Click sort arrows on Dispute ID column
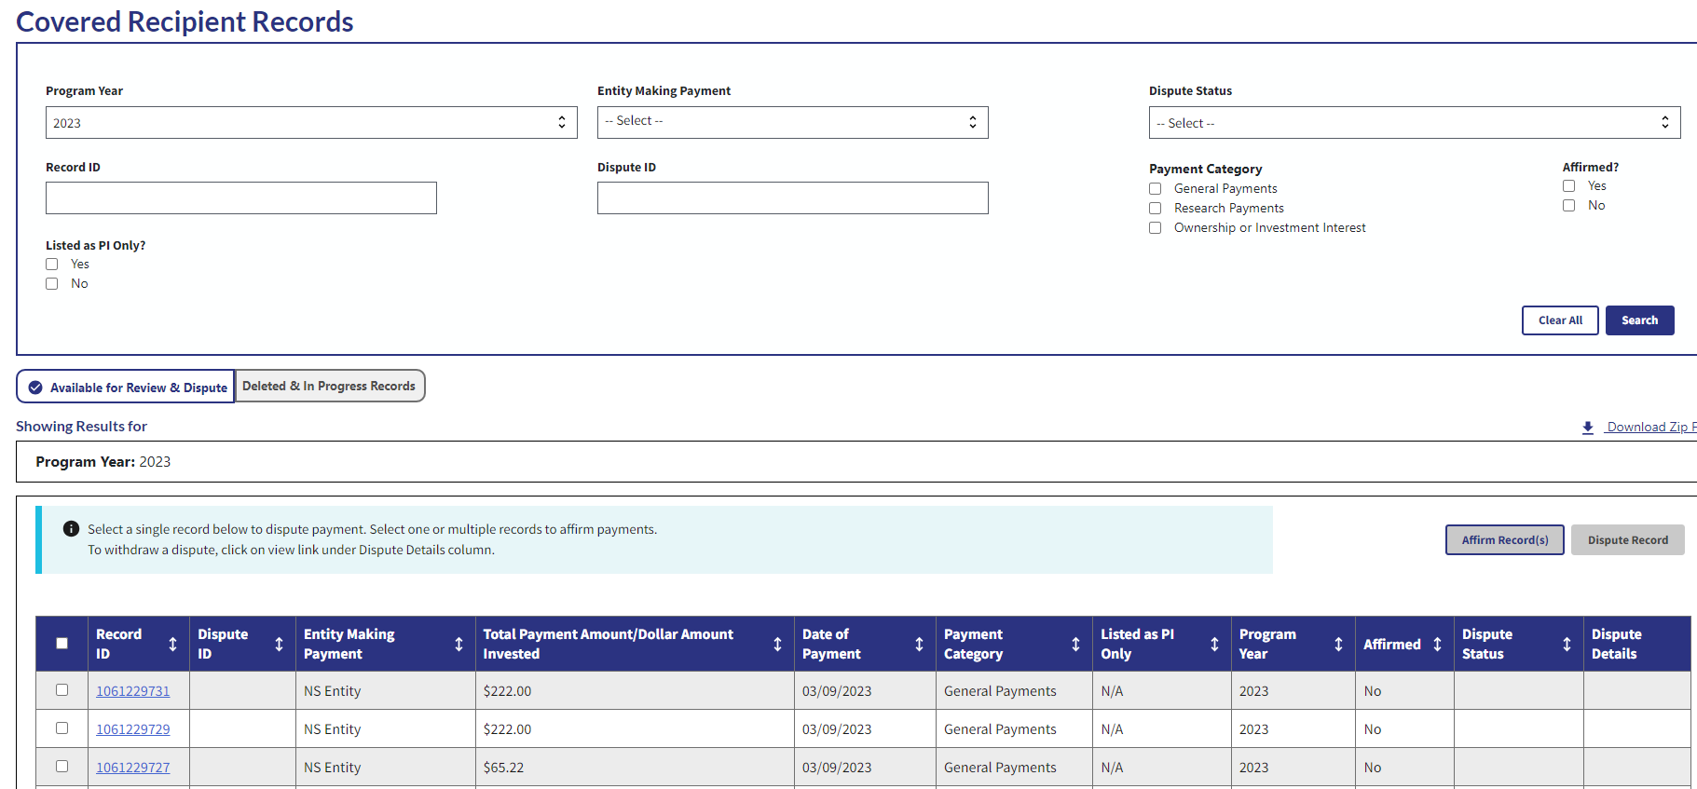Screen dimensions: 1697x789 (279, 644)
